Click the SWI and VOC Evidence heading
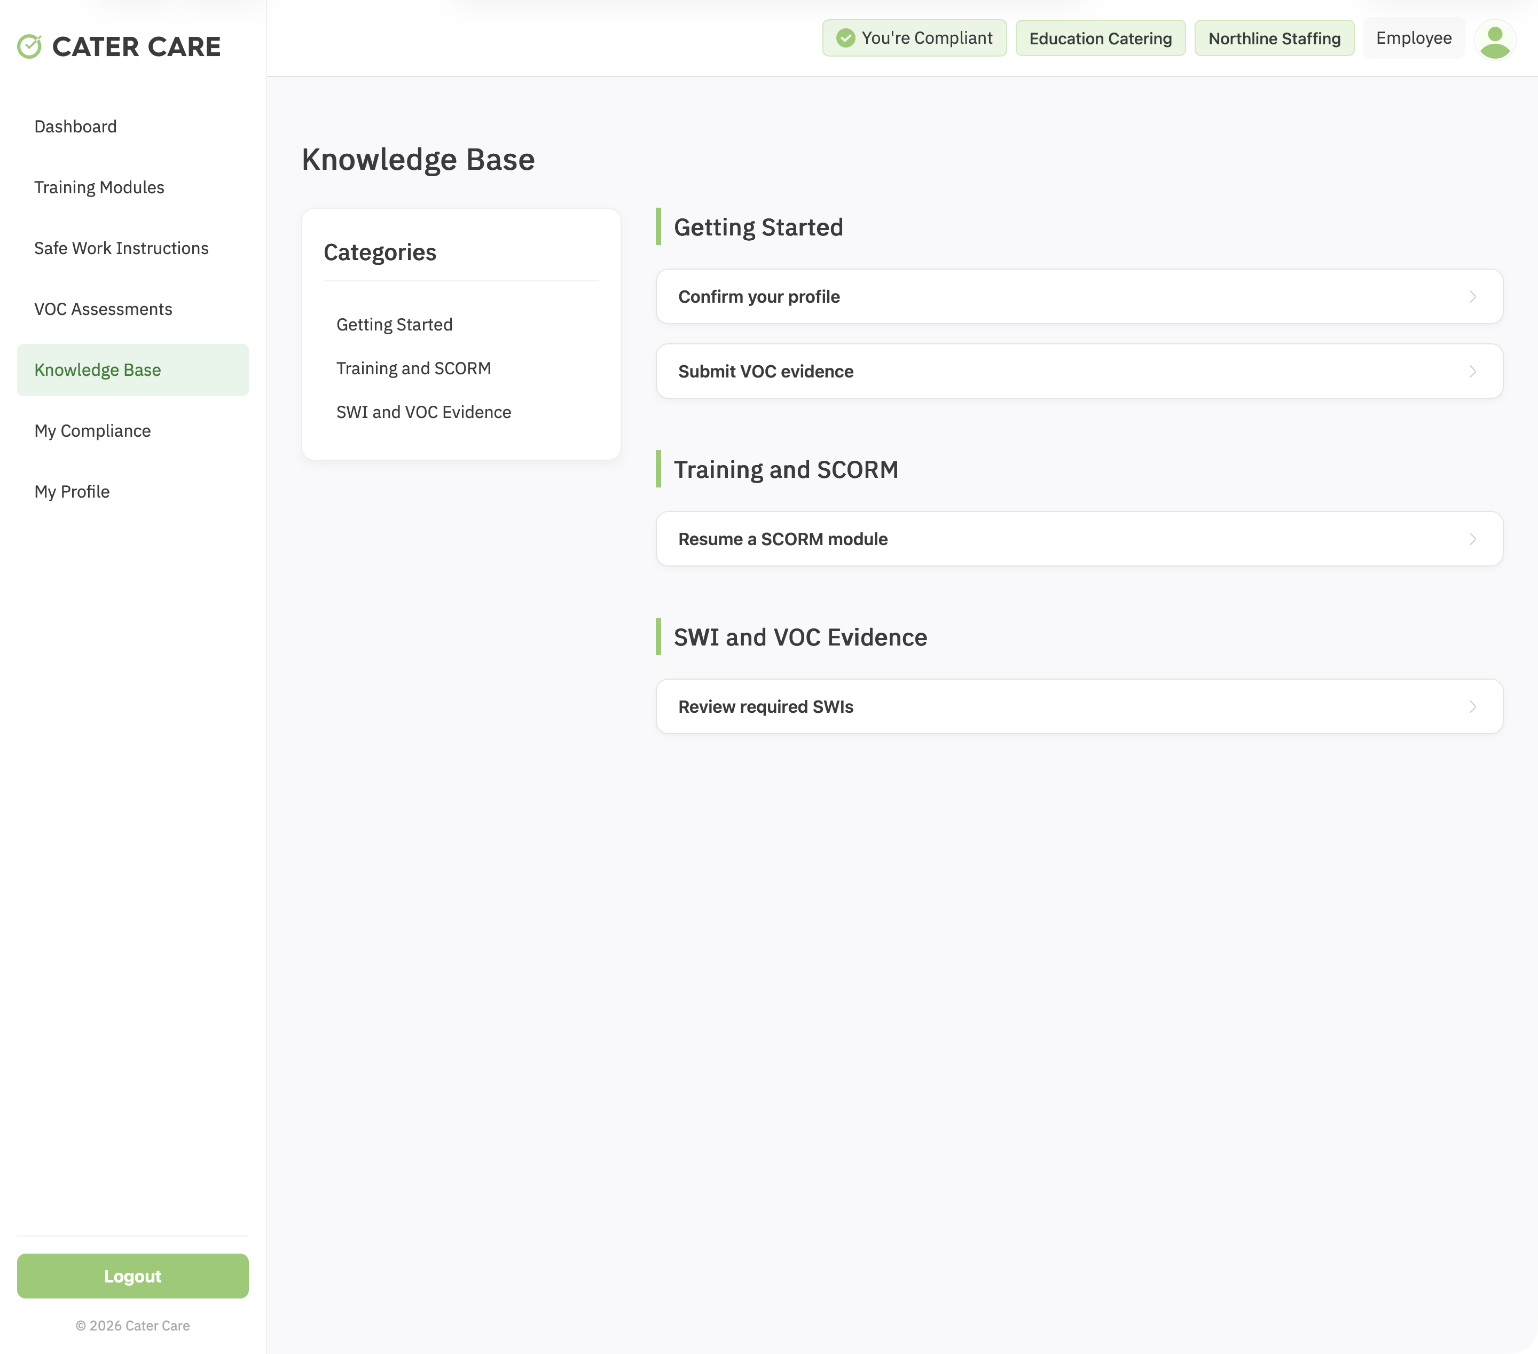The image size is (1538, 1354). [800, 637]
